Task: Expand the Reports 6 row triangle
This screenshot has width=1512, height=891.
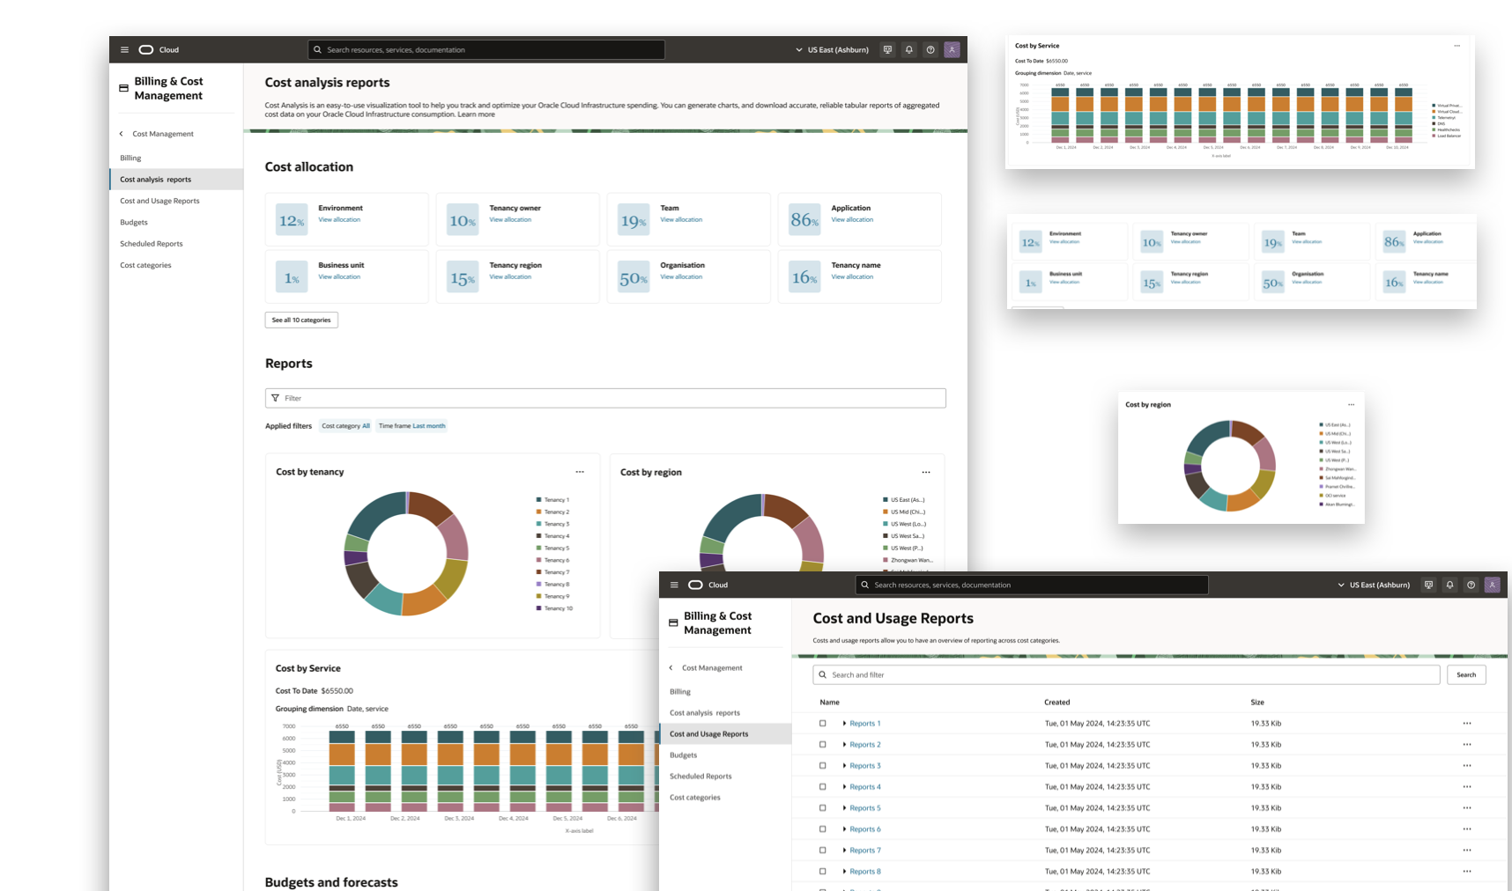Action: click(844, 828)
